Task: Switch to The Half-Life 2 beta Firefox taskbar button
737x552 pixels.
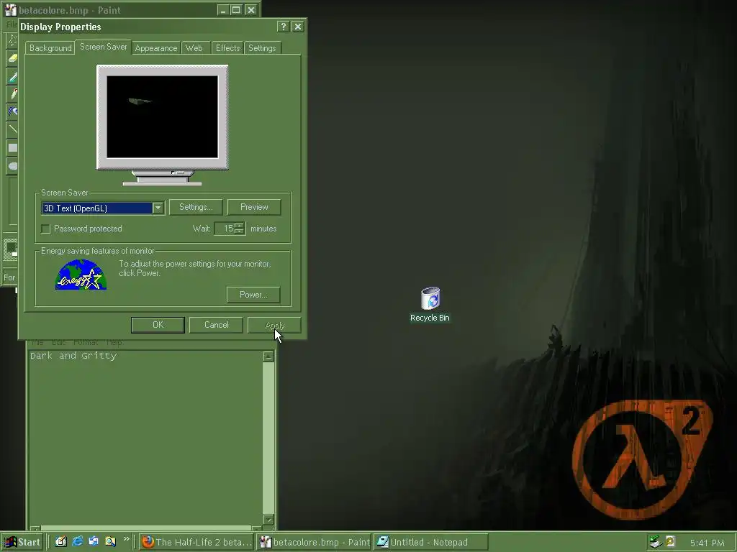Action: pos(196,542)
